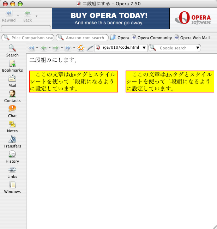Click the address field showing code.html
The width and height of the screenshot is (217, 229).
pyautogui.click(x=121, y=48)
